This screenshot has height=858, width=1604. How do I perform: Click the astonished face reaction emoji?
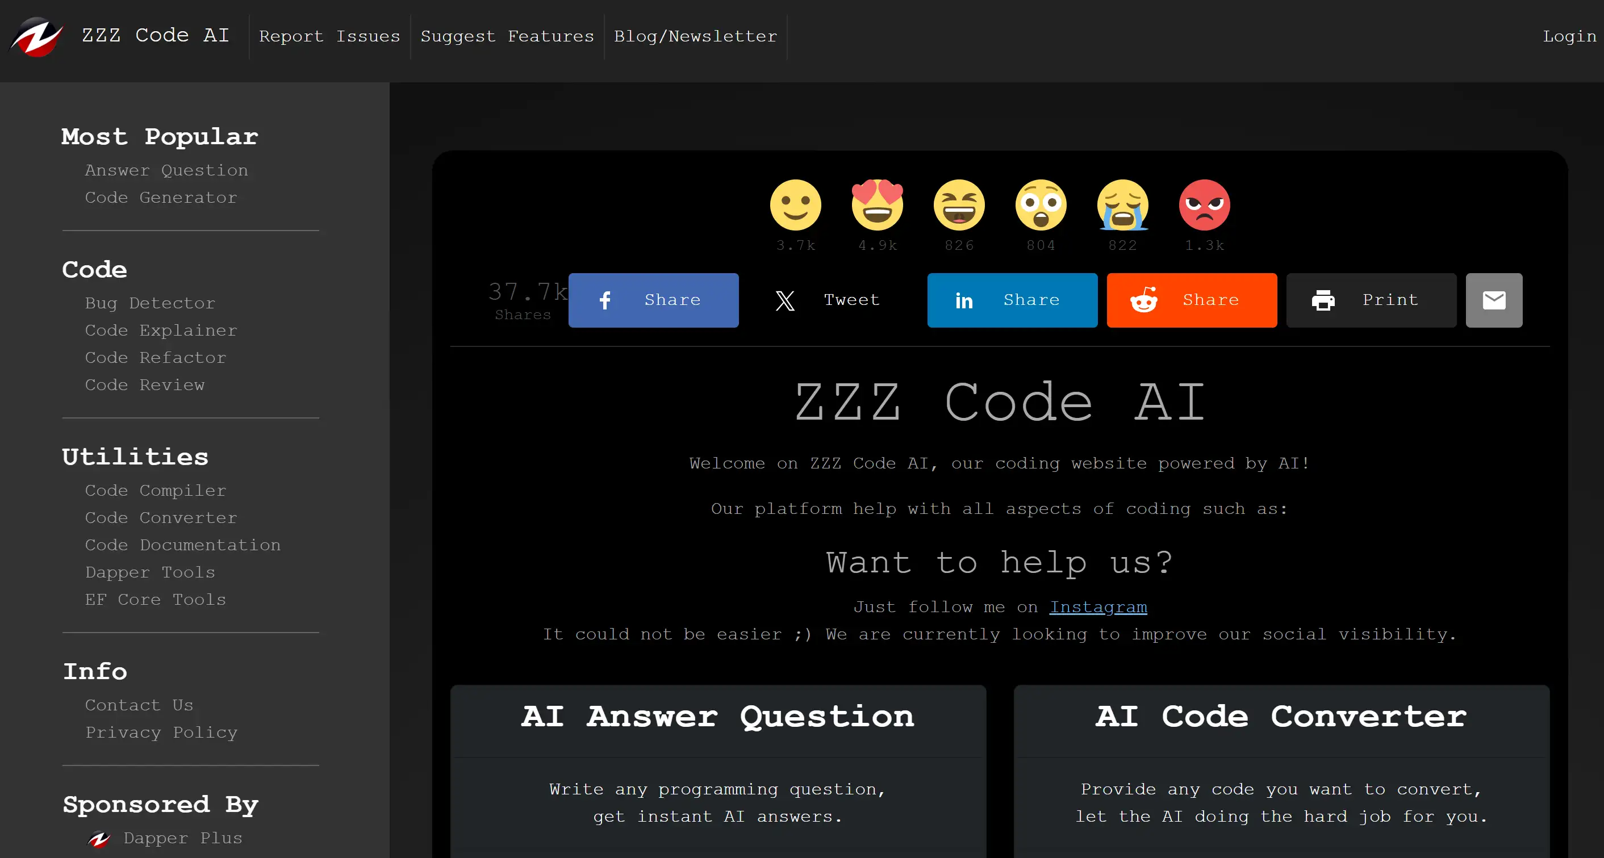[x=1041, y=205]
